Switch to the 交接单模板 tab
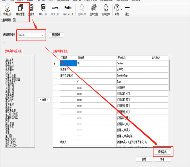 point(6,20)
